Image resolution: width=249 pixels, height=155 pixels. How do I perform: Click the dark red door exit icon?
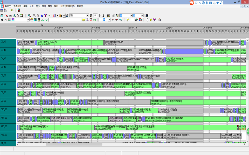(x=19, y=10)
